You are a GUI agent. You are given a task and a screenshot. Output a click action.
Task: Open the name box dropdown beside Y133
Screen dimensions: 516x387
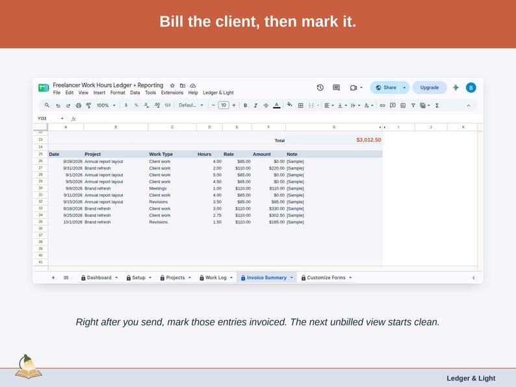pyautogui.click(x=62, y=118)
